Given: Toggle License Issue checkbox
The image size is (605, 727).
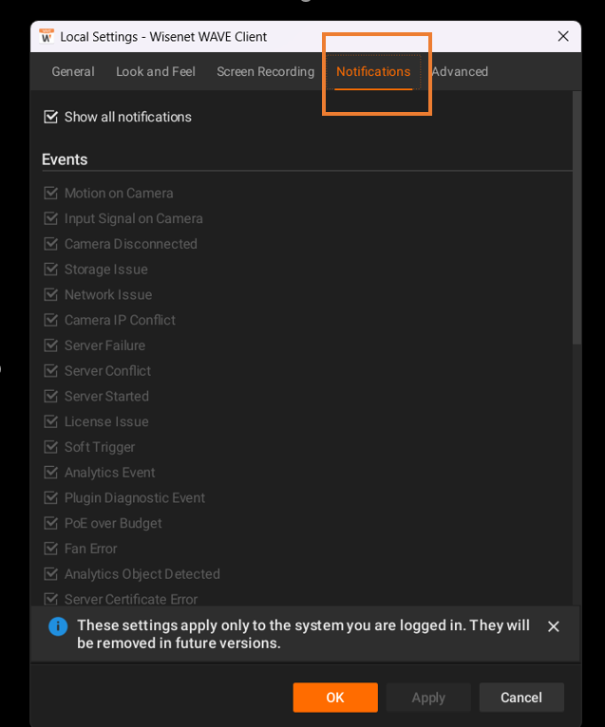Looking at the screenshot, I should tap(51, 421).
